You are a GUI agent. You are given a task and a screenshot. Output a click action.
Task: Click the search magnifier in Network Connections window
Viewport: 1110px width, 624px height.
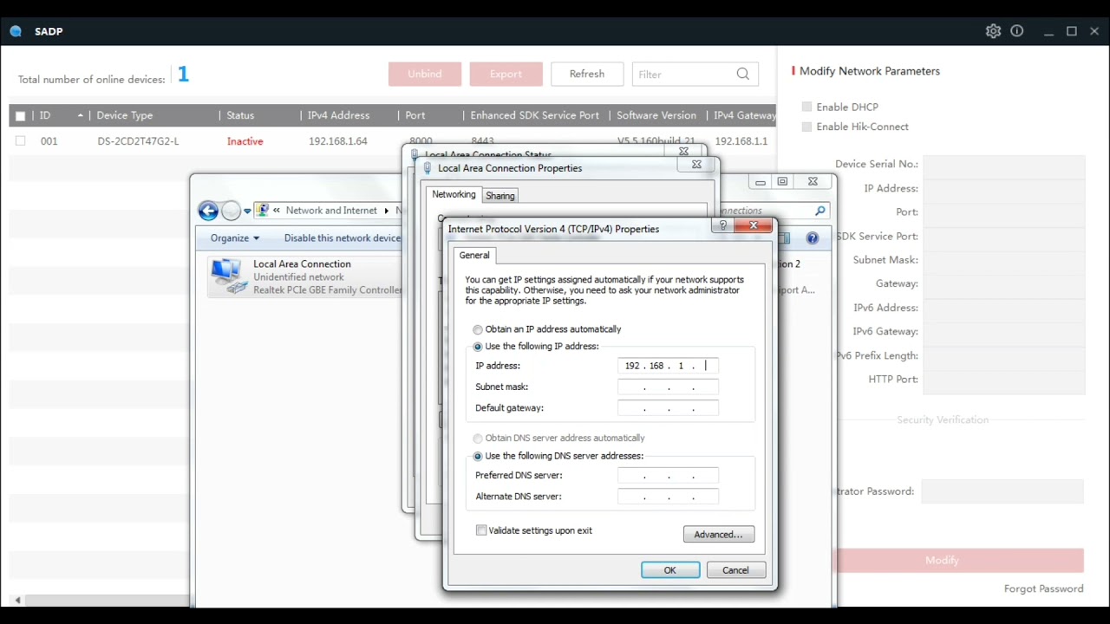click(x=819, y=211)
